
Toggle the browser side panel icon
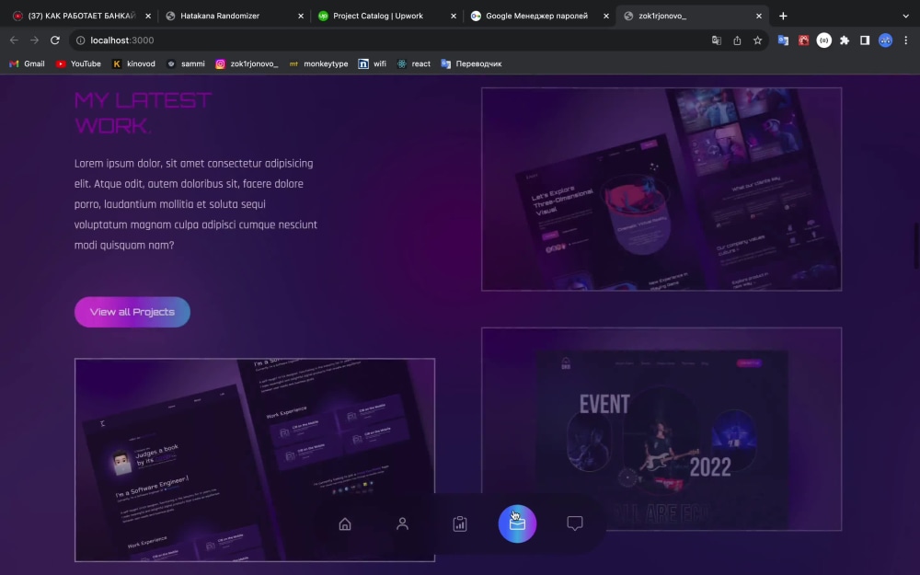(x=865, y=40)
